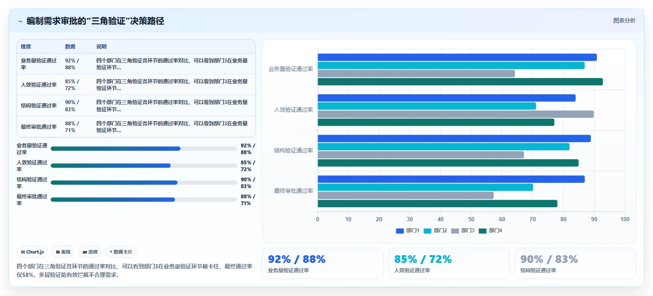This screenshot has width=653, height=296.
Task: Click the 最终审批通过率 progress bar
Action: [144, 200]
